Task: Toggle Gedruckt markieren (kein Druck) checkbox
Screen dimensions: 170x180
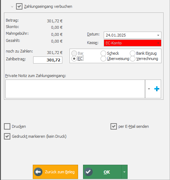Action: (7, 136)
